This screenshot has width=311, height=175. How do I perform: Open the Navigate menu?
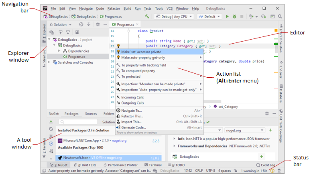86,8
